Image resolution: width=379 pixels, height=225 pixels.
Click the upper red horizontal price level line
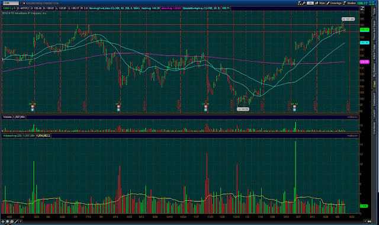[x=180, y=25]
